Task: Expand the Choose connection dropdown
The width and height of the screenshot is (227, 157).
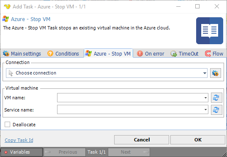Action: point(107,73)
